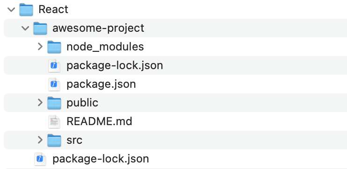Click the awesome-project folder icon
The height and width of the screenshot is (169, 347).
pyautogui.click(x=40, y=28)
